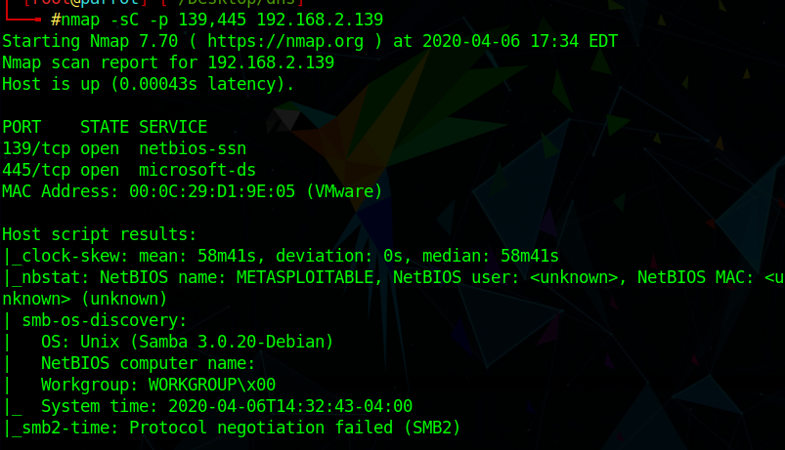Click the Host is up latency line
Viewport: 785px width, 450px height.
[x=149, y=85]
